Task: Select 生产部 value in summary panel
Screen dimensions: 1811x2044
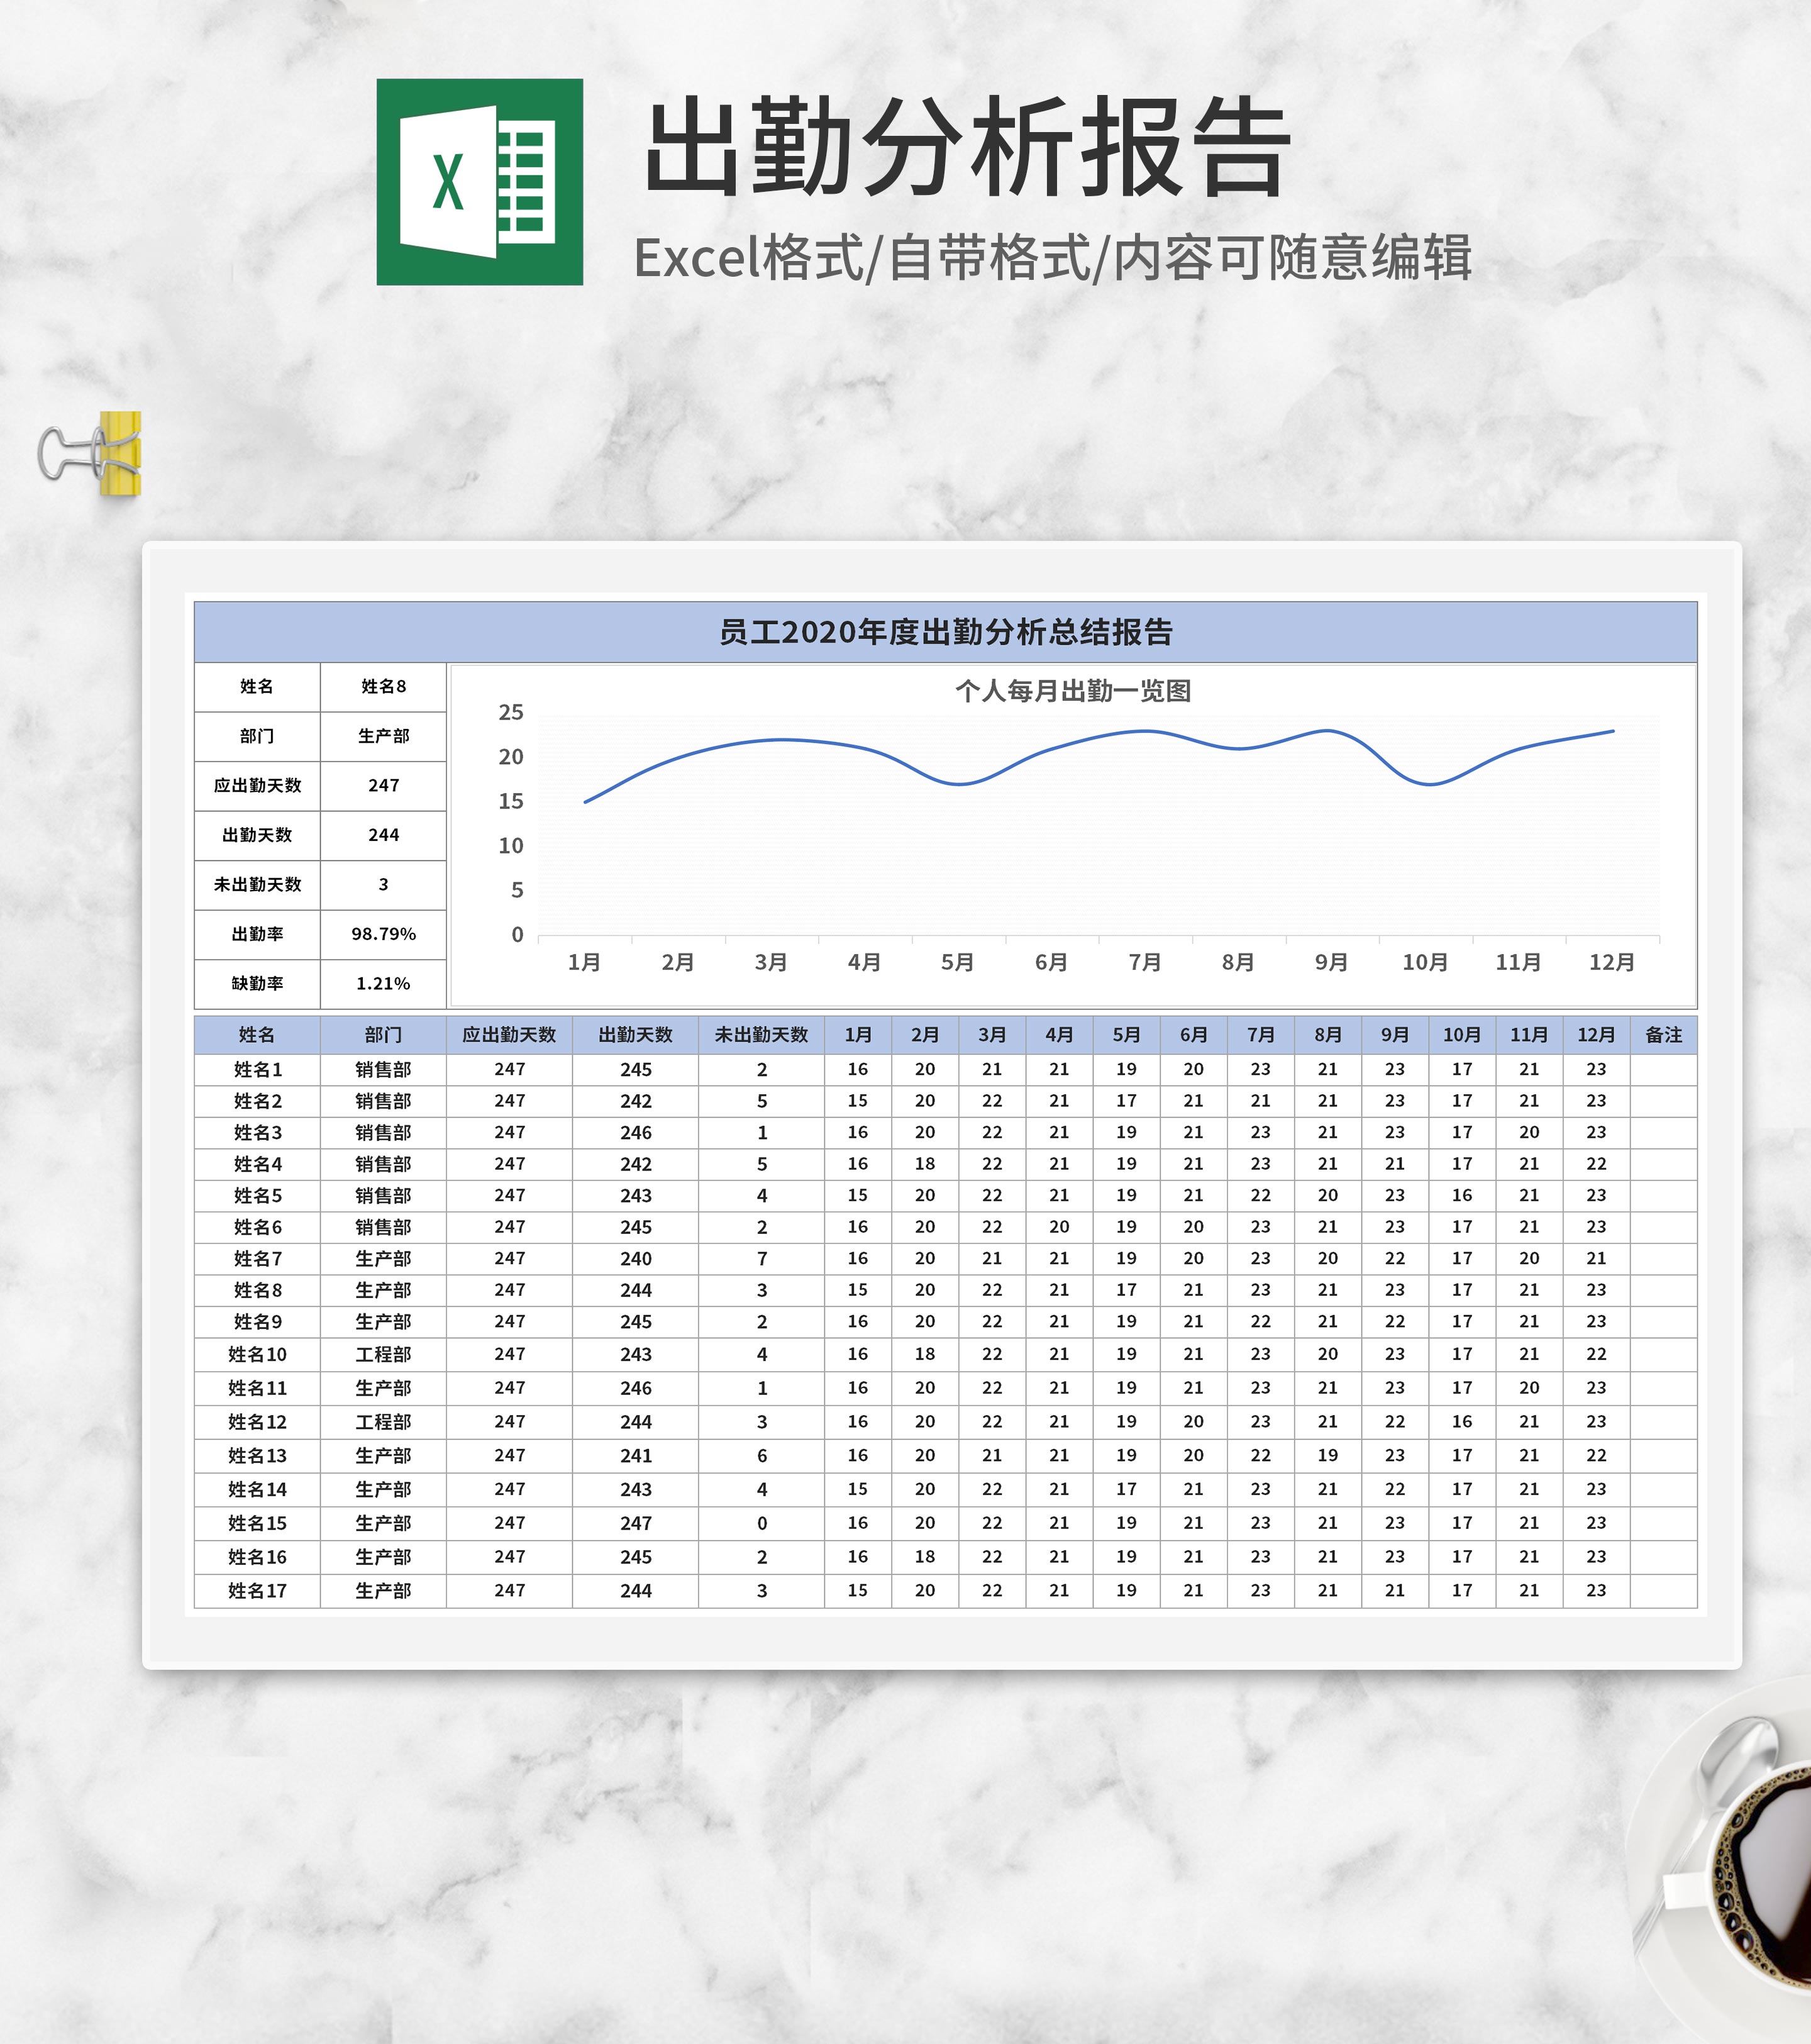Action: tap(383, 736)
